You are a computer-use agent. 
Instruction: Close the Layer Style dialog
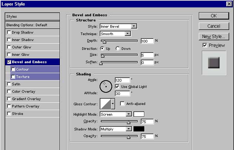[x=229, y=4]
